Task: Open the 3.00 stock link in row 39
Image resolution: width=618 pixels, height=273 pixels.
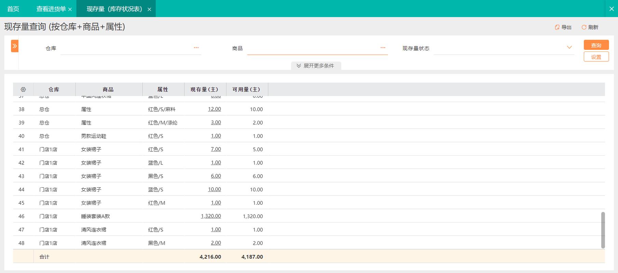Action: (x=216, y=123)
